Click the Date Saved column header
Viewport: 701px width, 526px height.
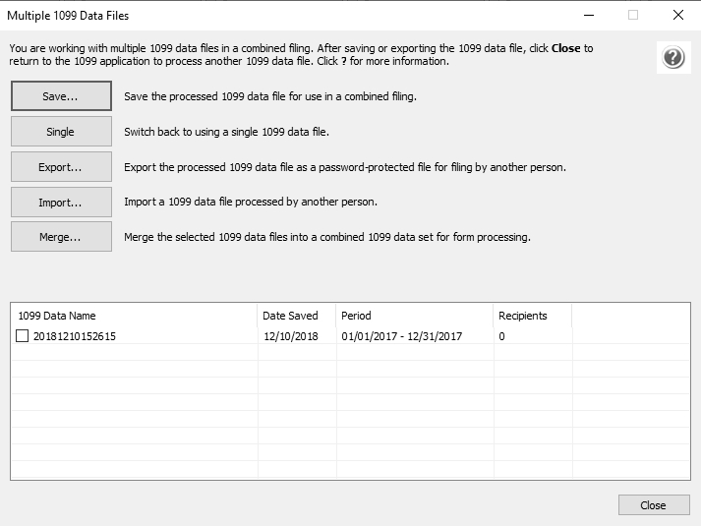coord(295,316)
